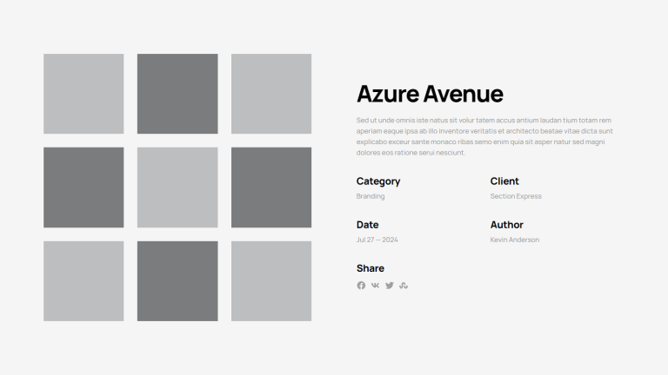Click the middle-right dark gray thumbnail
This screenshot has width=668, height=375.
click(271, 187)
